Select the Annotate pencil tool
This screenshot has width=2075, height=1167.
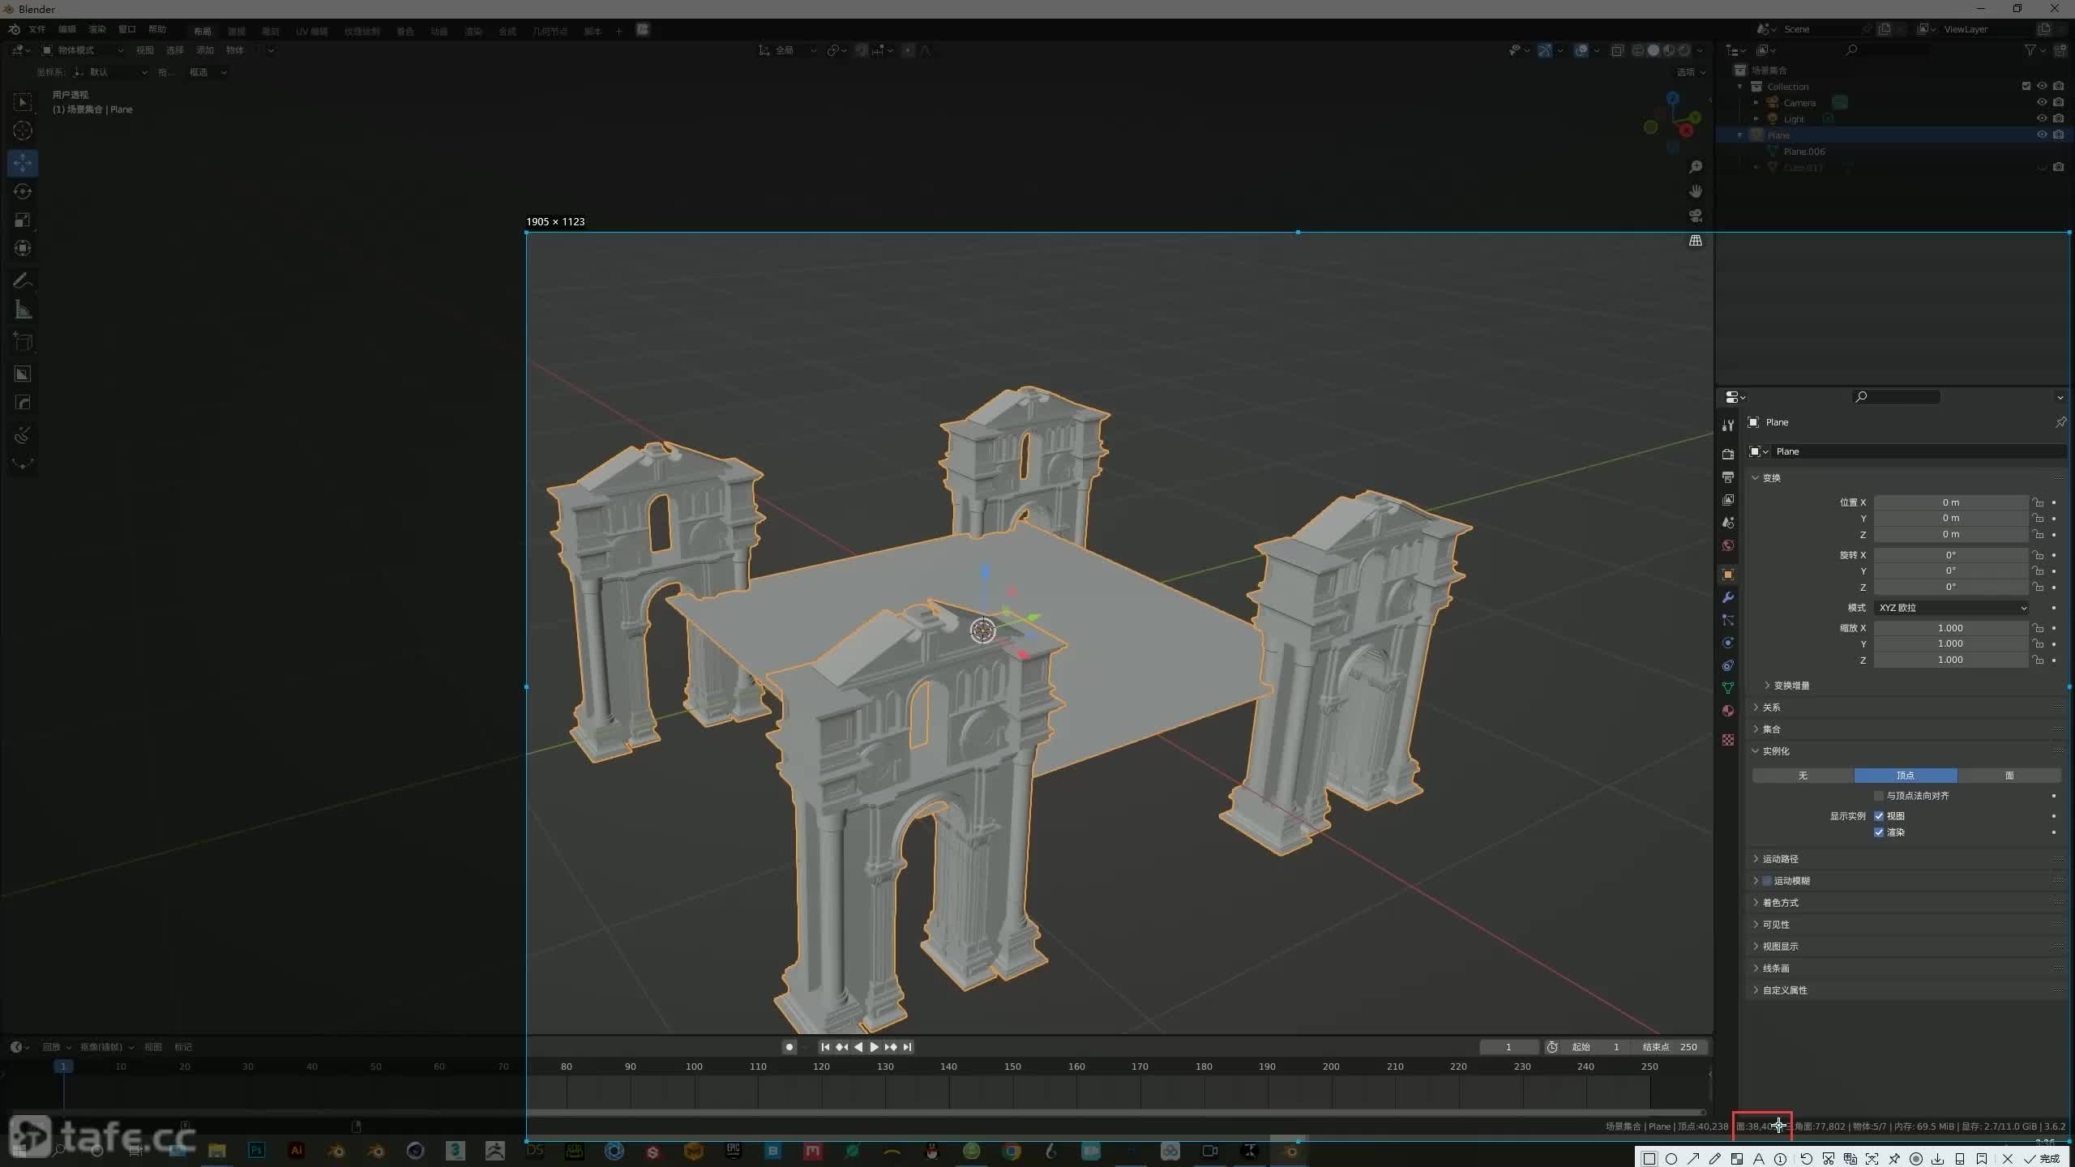23,281
